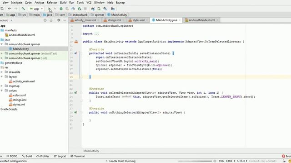
Task: Open the Project Structure icon
Action: click(x=113, y=9)
